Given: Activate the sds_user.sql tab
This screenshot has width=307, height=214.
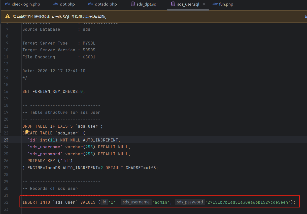Looking at the screenshot, I should 185,4.
